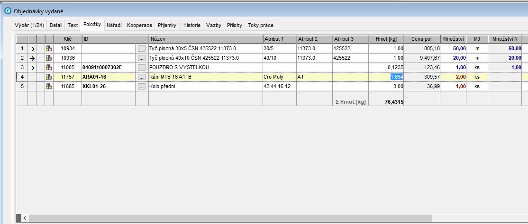
Task: Click the Atribut 1 cell 30/5
Action: 280,49
